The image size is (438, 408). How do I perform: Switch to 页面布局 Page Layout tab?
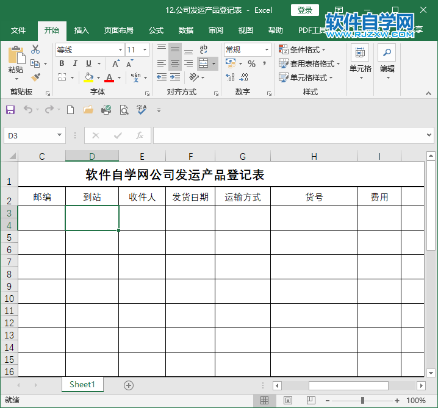point(119,30)
